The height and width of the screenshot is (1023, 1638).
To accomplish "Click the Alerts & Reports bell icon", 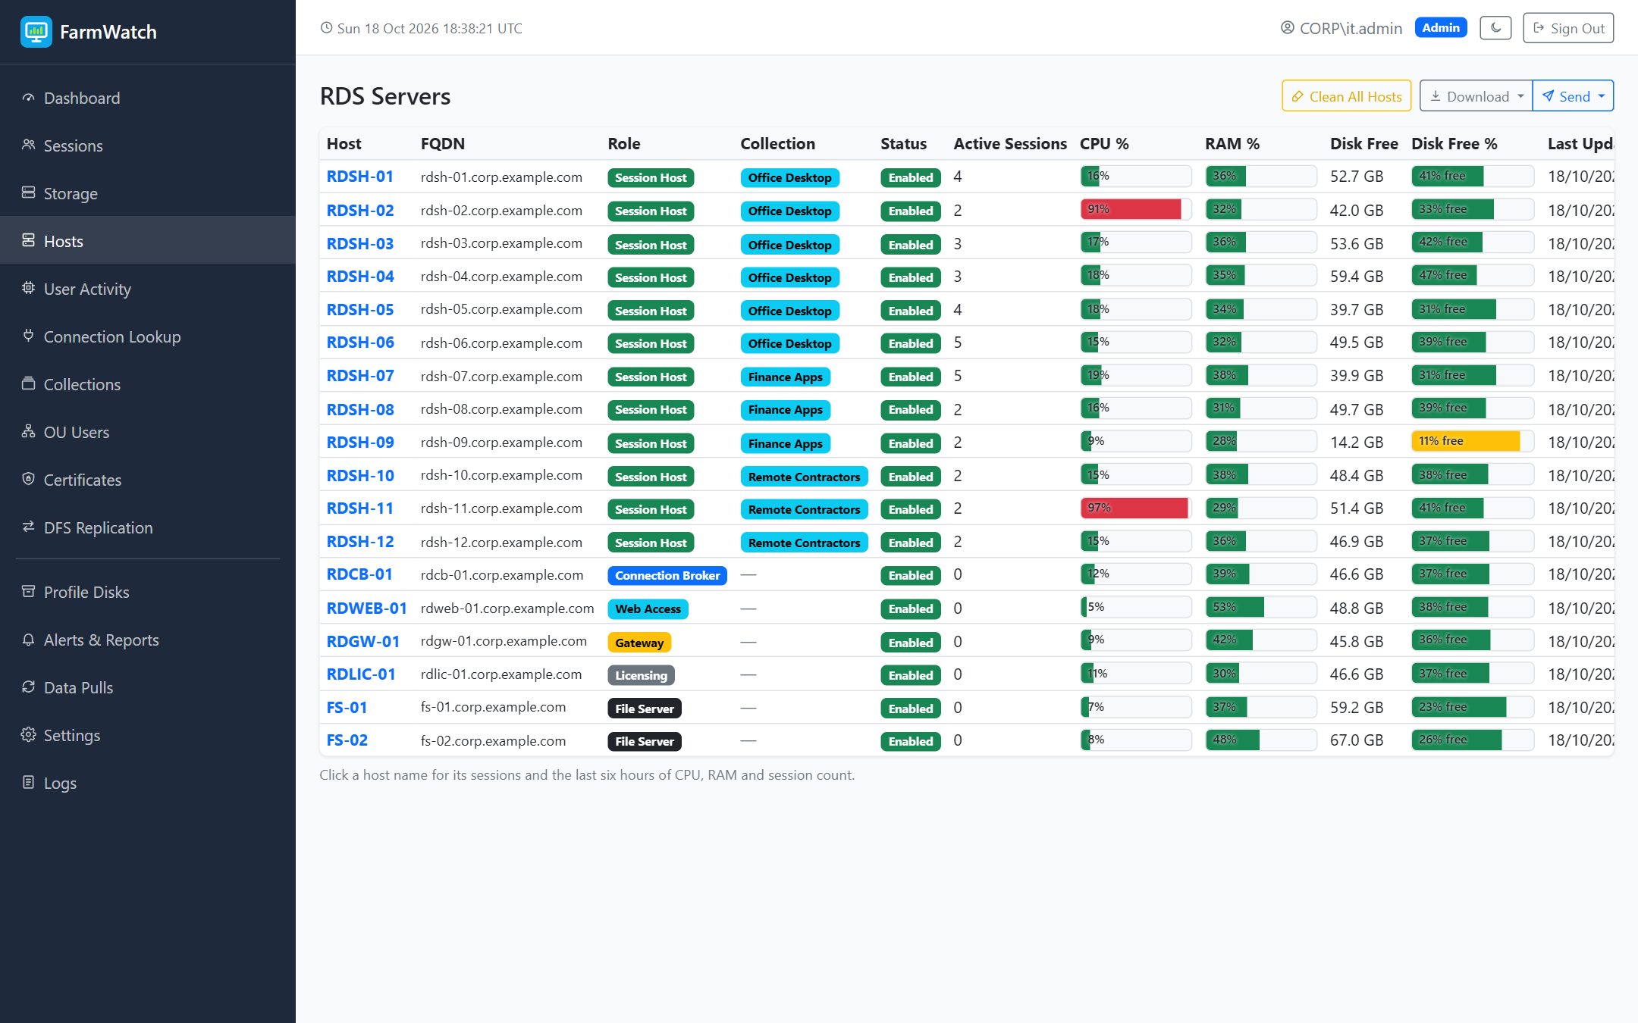I will pyautogui.click(x=29, y=639).
